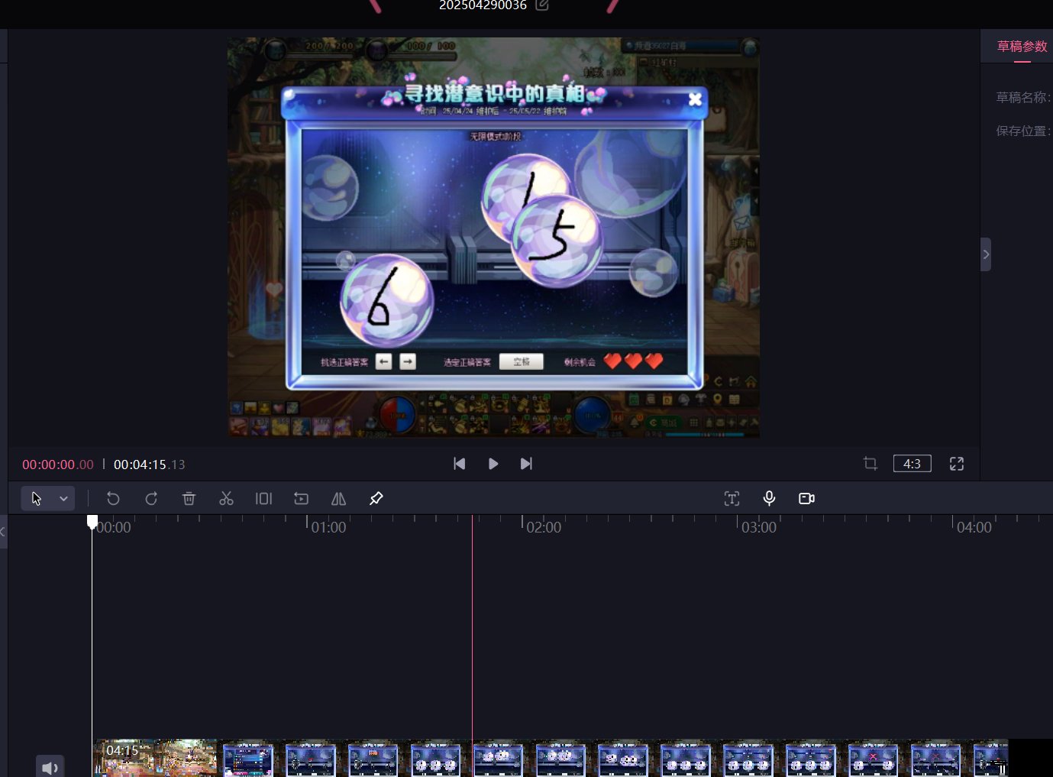Click the 空格 button in the game preview
The image size is (1053, 777).
pos(522,361)
